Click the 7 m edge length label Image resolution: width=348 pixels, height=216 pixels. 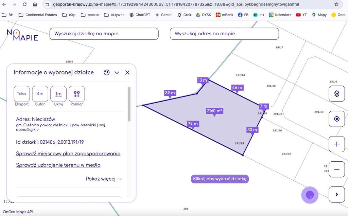click(264, 106)
